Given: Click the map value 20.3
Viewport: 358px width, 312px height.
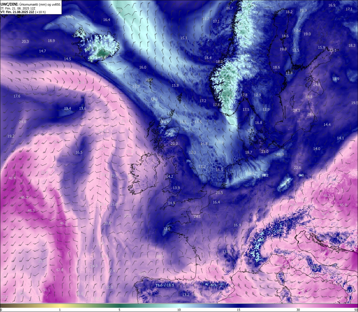Looking at the screenshot, I should click(x=25, y=41).
